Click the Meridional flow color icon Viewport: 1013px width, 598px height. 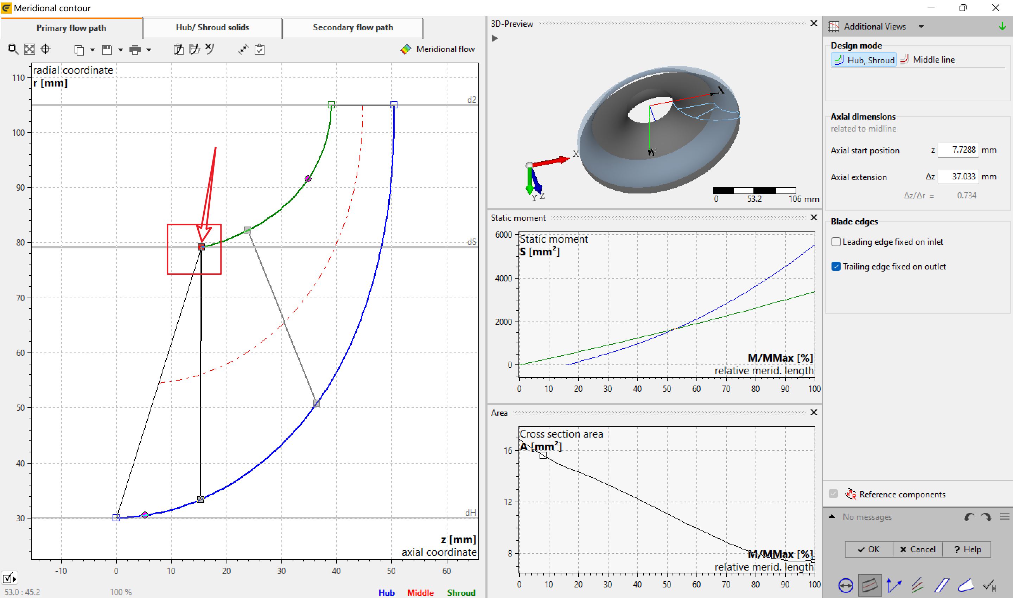(x=406, y=49)
